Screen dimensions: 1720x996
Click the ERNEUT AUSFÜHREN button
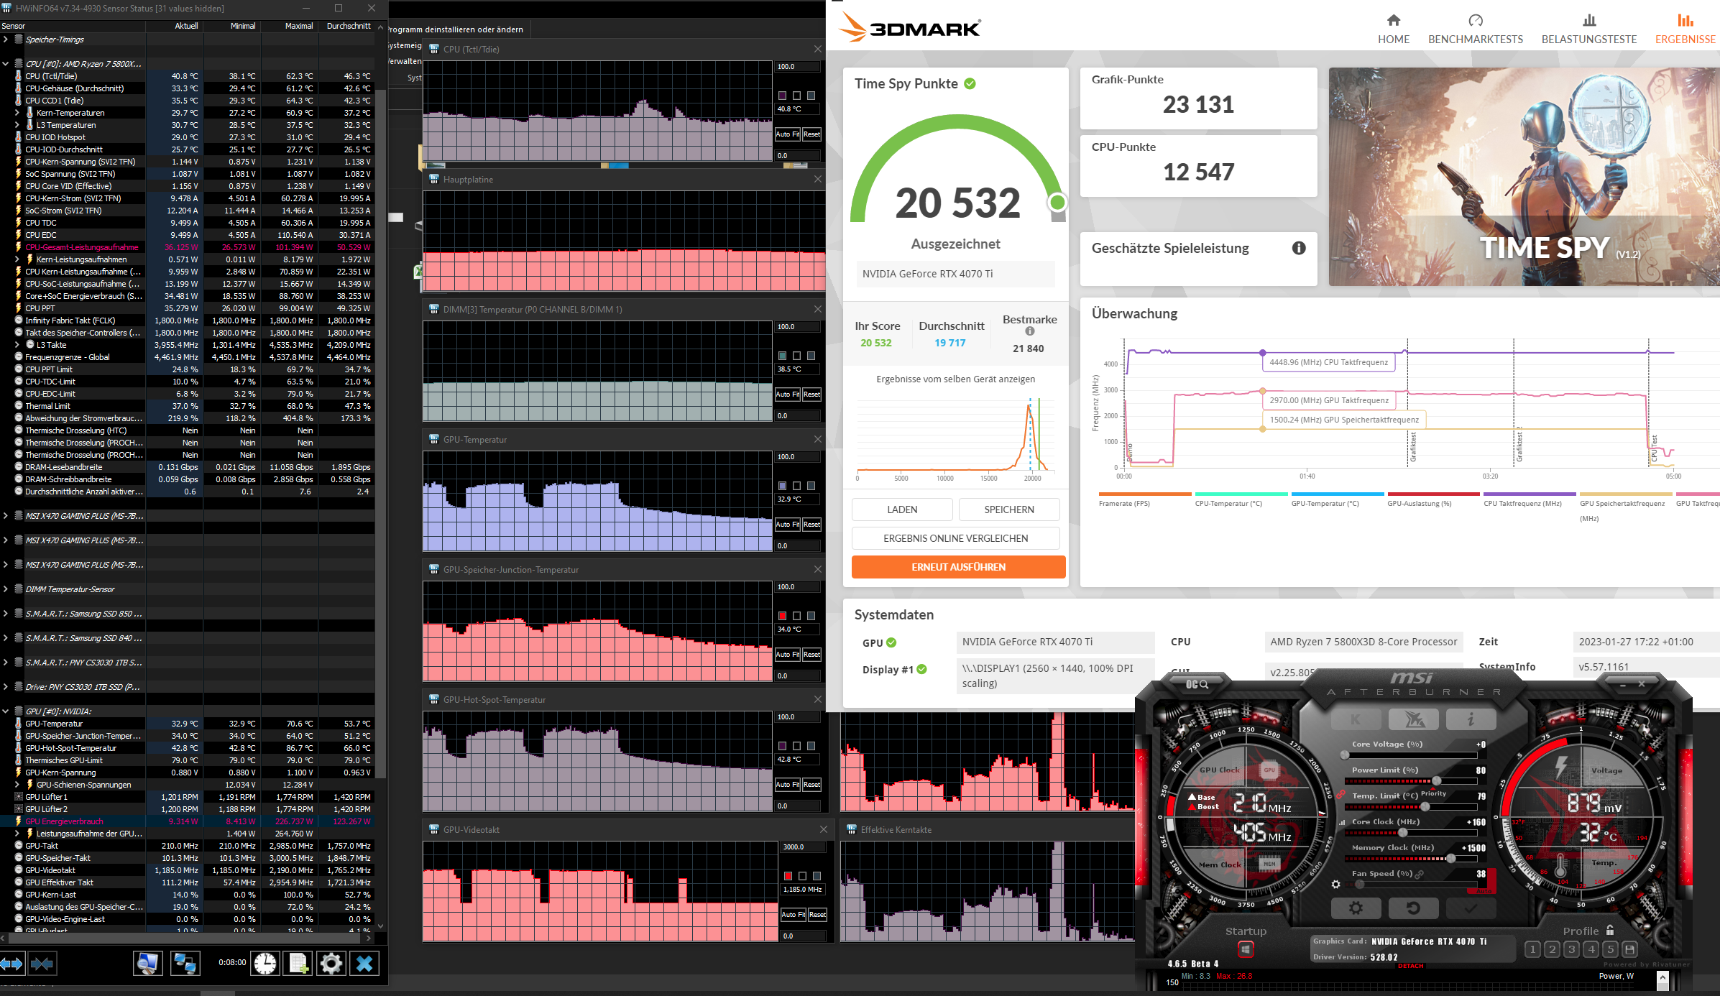coord(958,567)
